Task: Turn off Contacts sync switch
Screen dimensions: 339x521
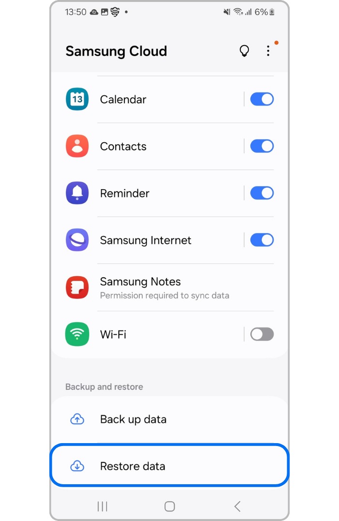Action: point(262,146)
